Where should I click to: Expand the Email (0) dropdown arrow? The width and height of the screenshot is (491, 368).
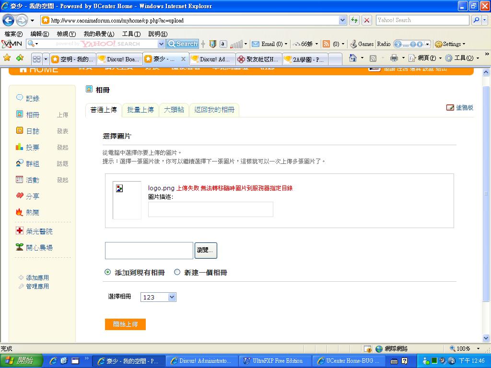click(x=286, y=44)
